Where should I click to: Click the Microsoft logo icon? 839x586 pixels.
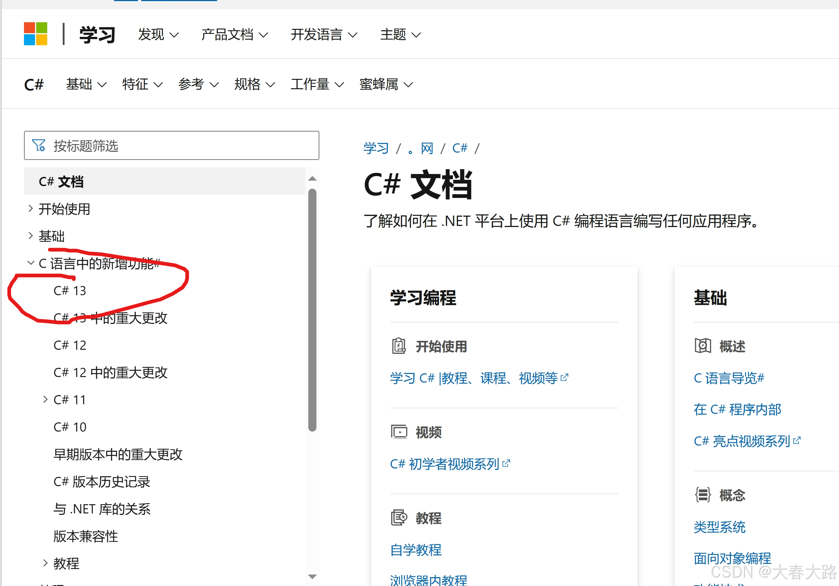pos(35,34)
